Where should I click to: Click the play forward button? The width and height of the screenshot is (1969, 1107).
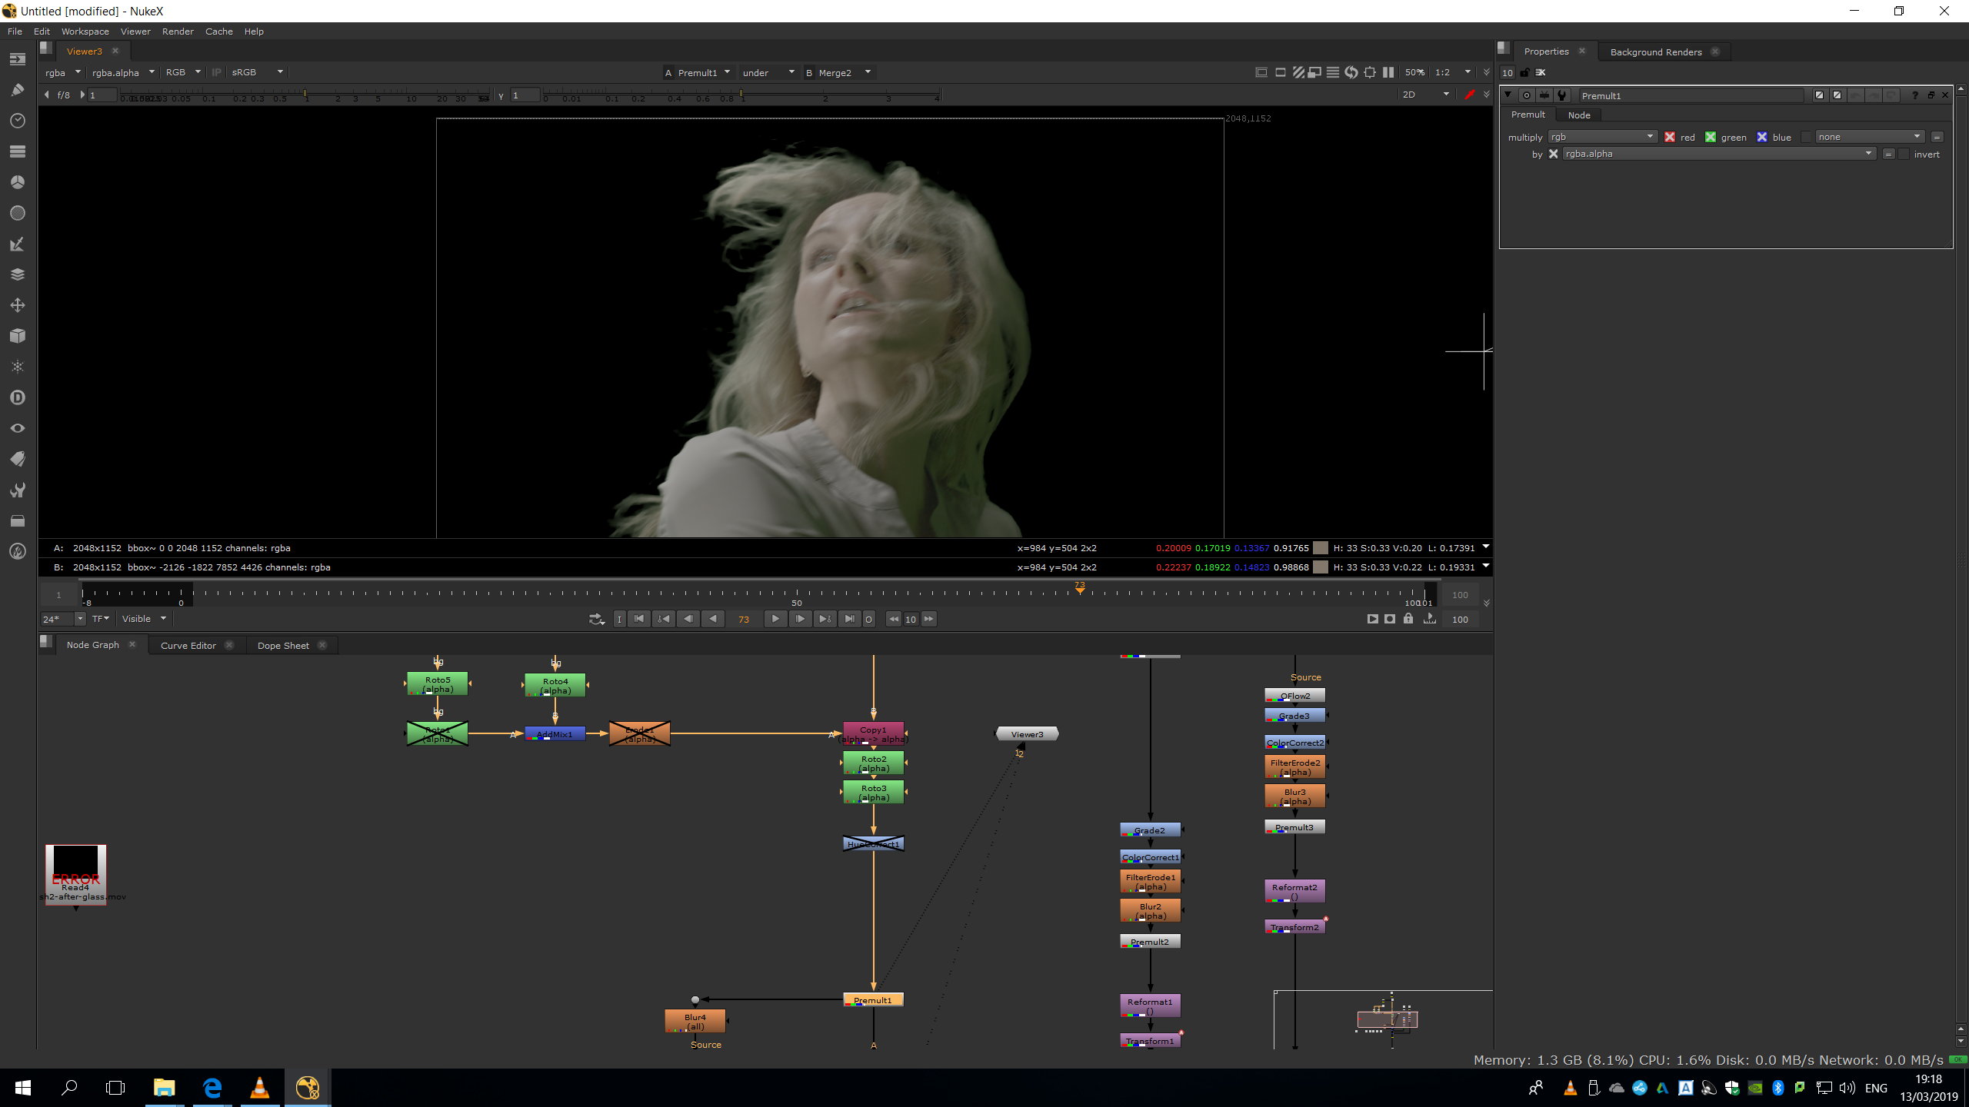coord(775,619)
